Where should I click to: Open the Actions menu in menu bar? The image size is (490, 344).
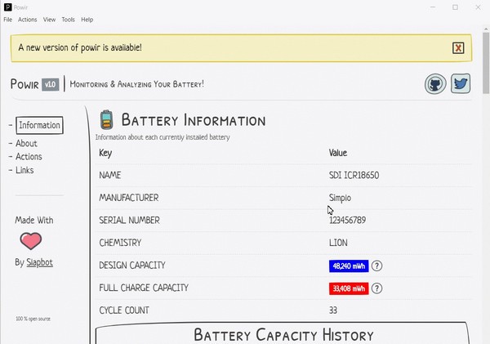click(x=27, y=20)
